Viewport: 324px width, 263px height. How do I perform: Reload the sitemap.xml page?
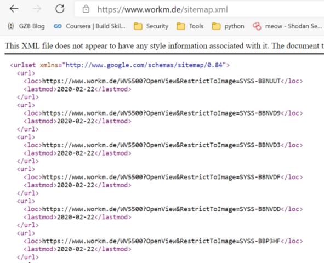coord(60,9)
